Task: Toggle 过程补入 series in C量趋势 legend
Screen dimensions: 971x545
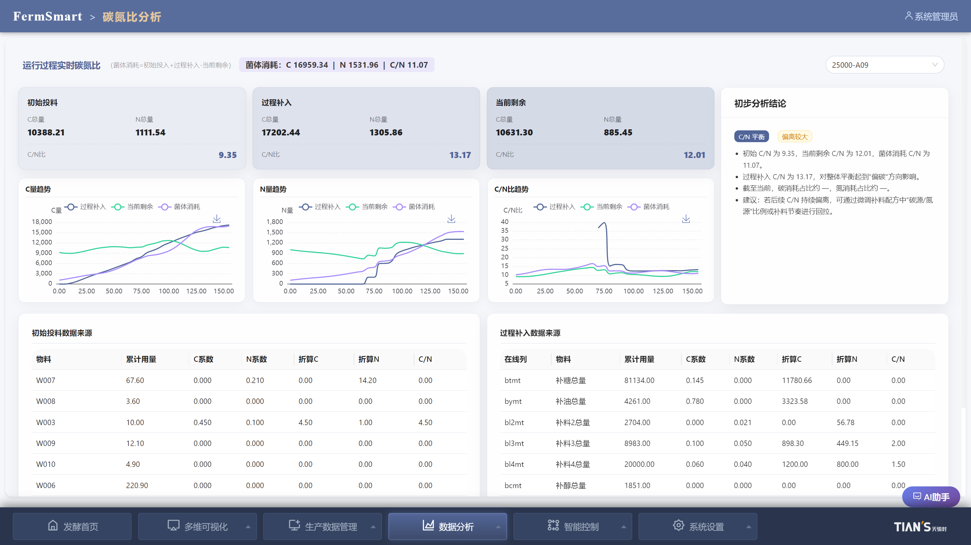Action: pyautogui.click(x=85, y=207)
